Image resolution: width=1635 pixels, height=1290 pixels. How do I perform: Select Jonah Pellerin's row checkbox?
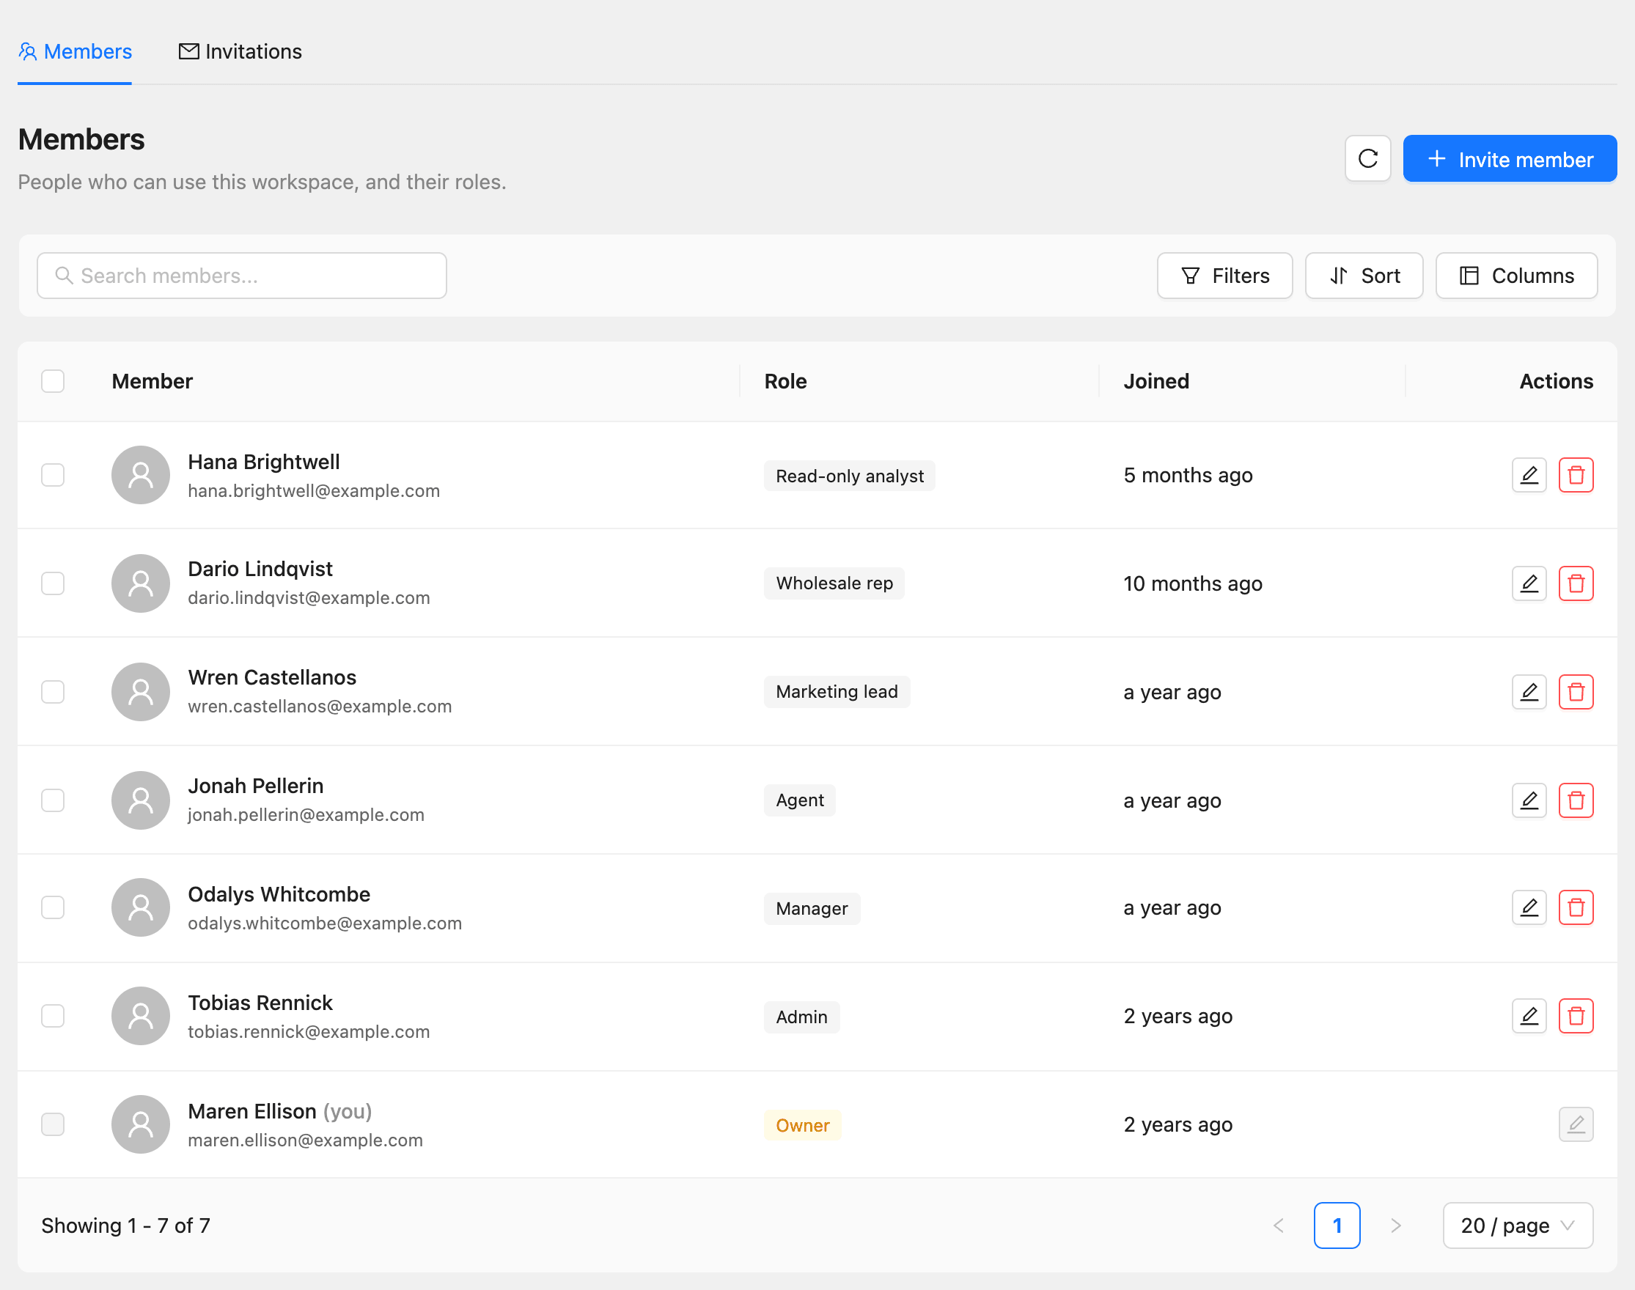click(53, 800)
